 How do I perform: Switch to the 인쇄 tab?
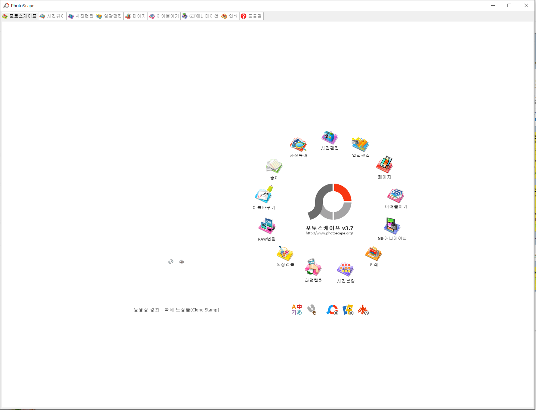point(229,16)
